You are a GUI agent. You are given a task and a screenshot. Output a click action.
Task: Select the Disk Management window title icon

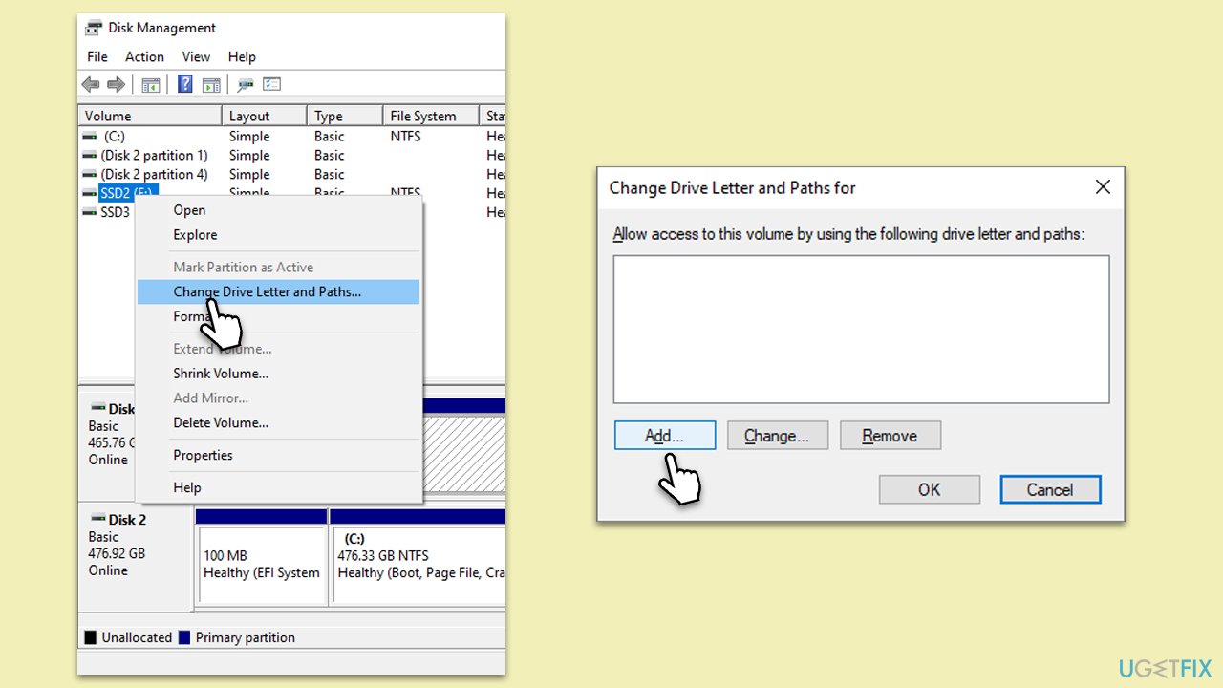[93, 28]
